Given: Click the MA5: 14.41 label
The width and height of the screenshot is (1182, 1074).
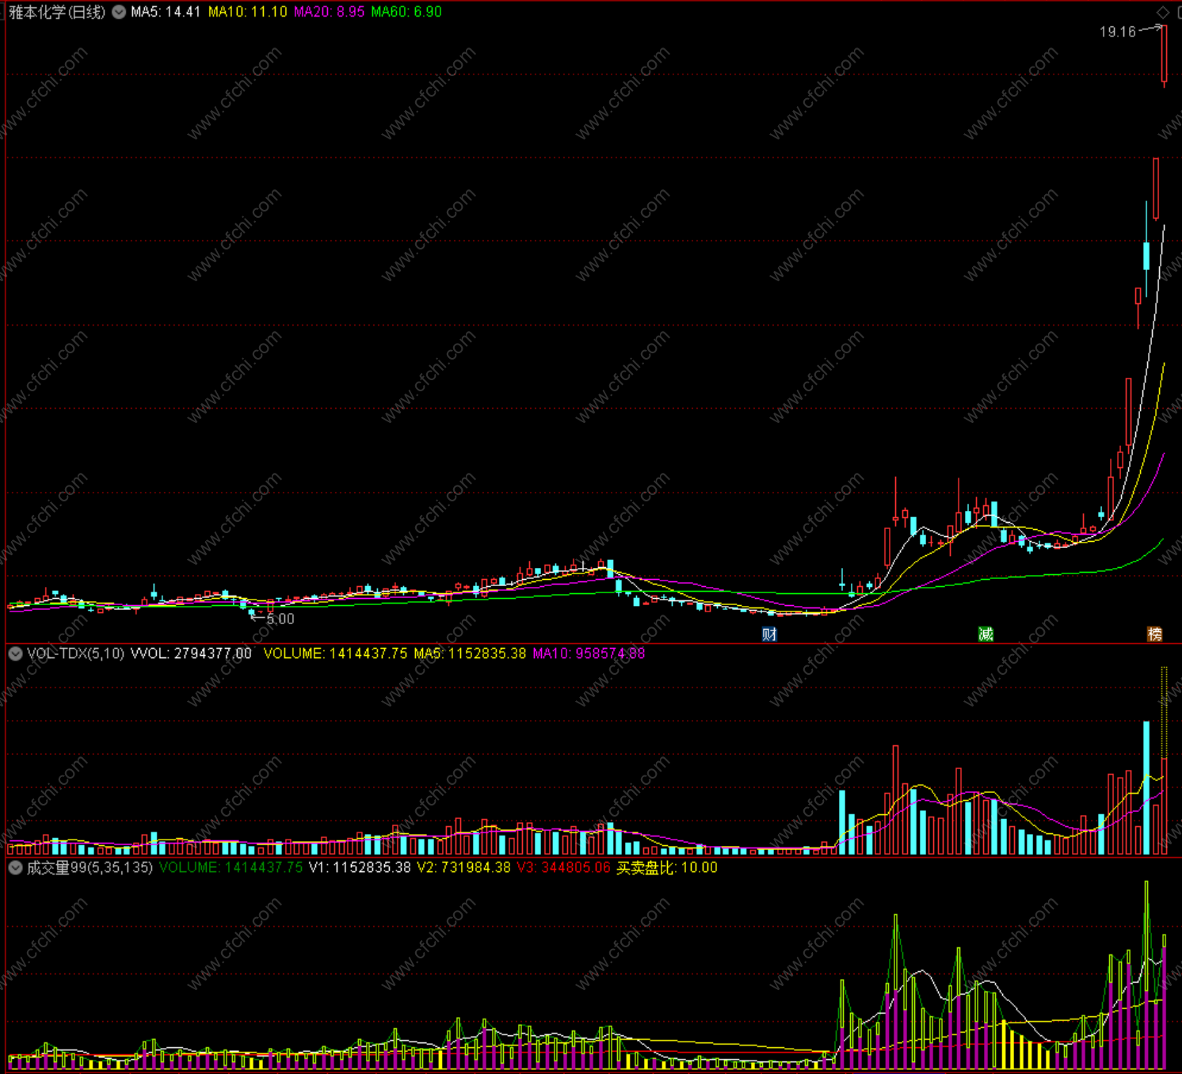Looking at the screenshot, I should [x=166, y=12].
